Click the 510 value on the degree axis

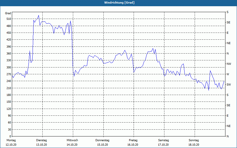click(x=9, y=19)
